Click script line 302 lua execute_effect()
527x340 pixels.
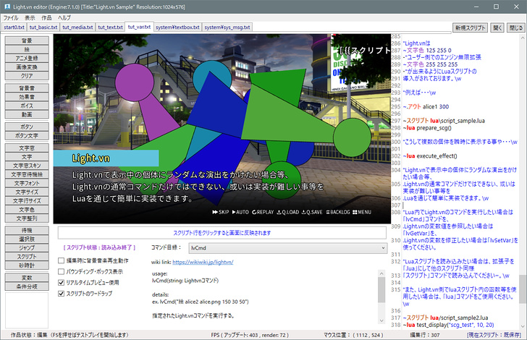(x=430, y=156)
